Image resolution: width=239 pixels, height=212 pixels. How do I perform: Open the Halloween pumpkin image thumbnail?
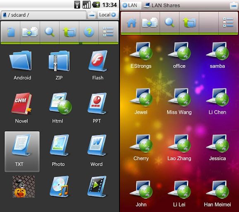click(24, 187)
